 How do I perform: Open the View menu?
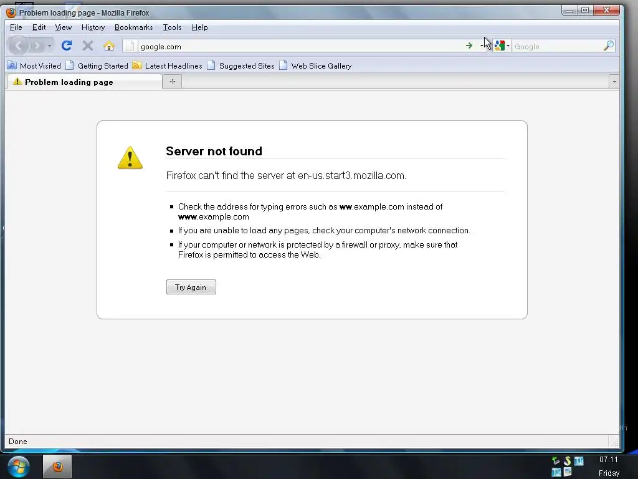63,27
